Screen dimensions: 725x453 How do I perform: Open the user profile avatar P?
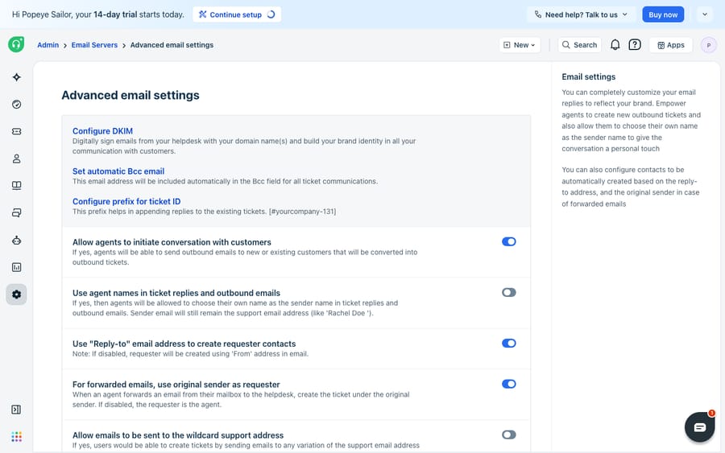pyautogui.click(x=709, y=45)
